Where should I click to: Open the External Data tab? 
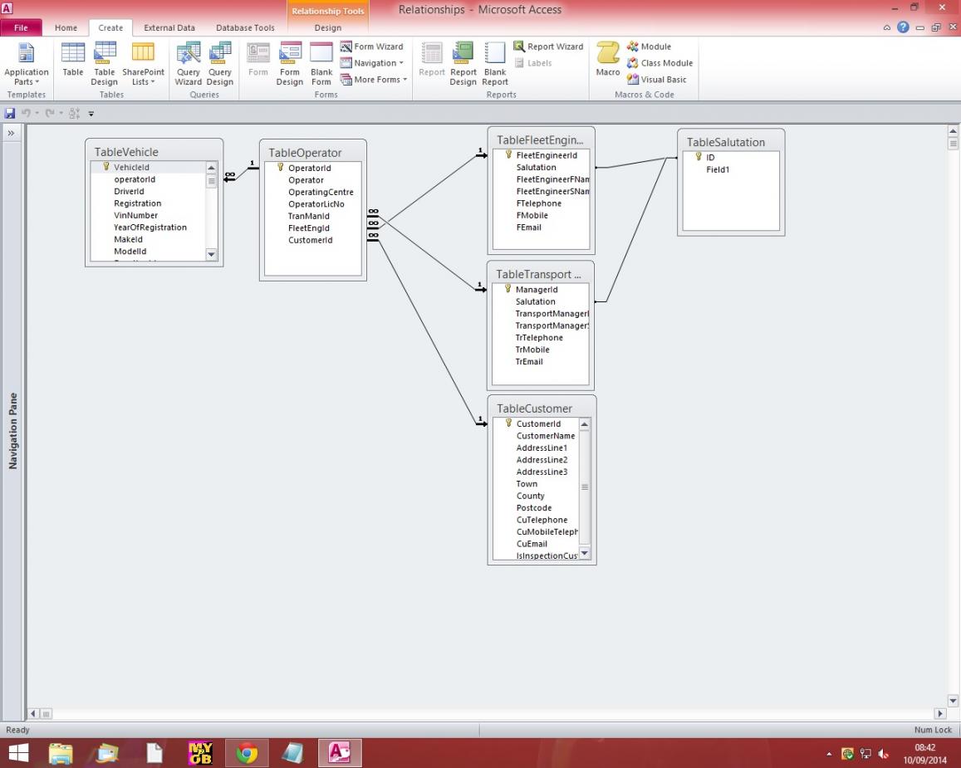tap(169, 27)
